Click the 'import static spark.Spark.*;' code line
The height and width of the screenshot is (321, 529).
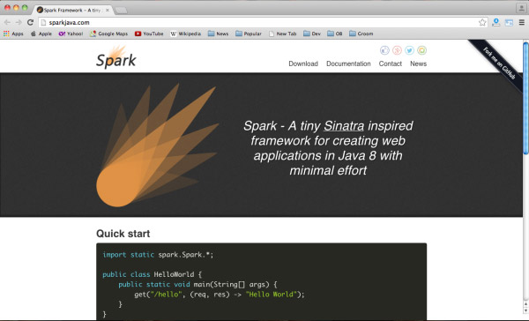point(158,255)
